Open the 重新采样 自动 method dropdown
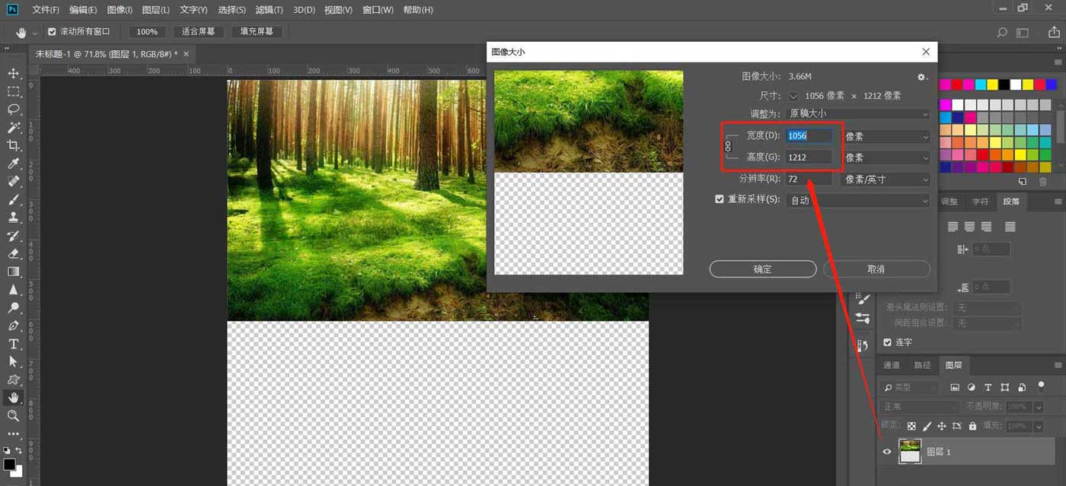The image size is (1066, 486). 858,201
